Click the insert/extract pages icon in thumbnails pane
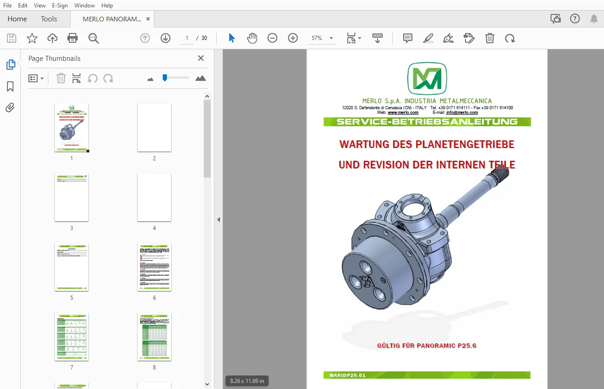604x389 pixels. pos(77,78)
